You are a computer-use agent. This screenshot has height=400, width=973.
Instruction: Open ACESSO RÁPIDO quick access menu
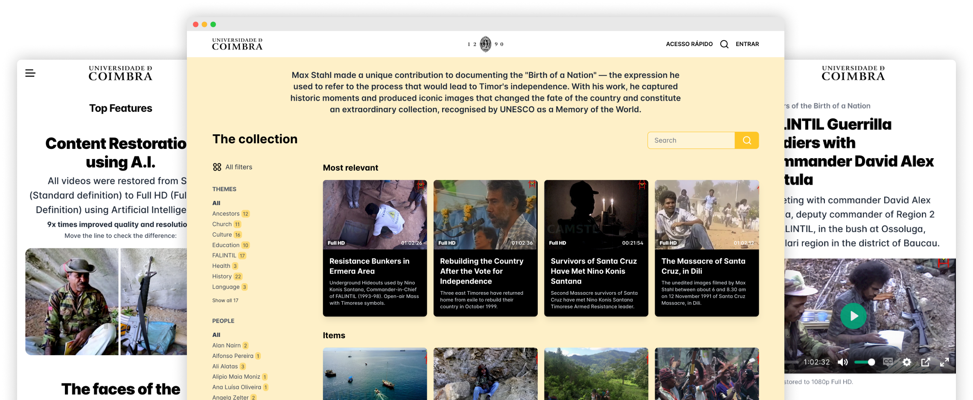(689, 44)
